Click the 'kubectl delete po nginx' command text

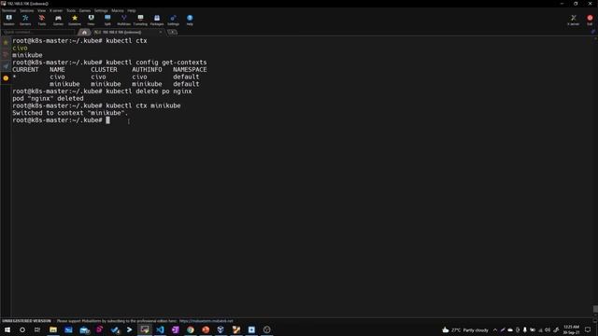[x=149, y=91]
